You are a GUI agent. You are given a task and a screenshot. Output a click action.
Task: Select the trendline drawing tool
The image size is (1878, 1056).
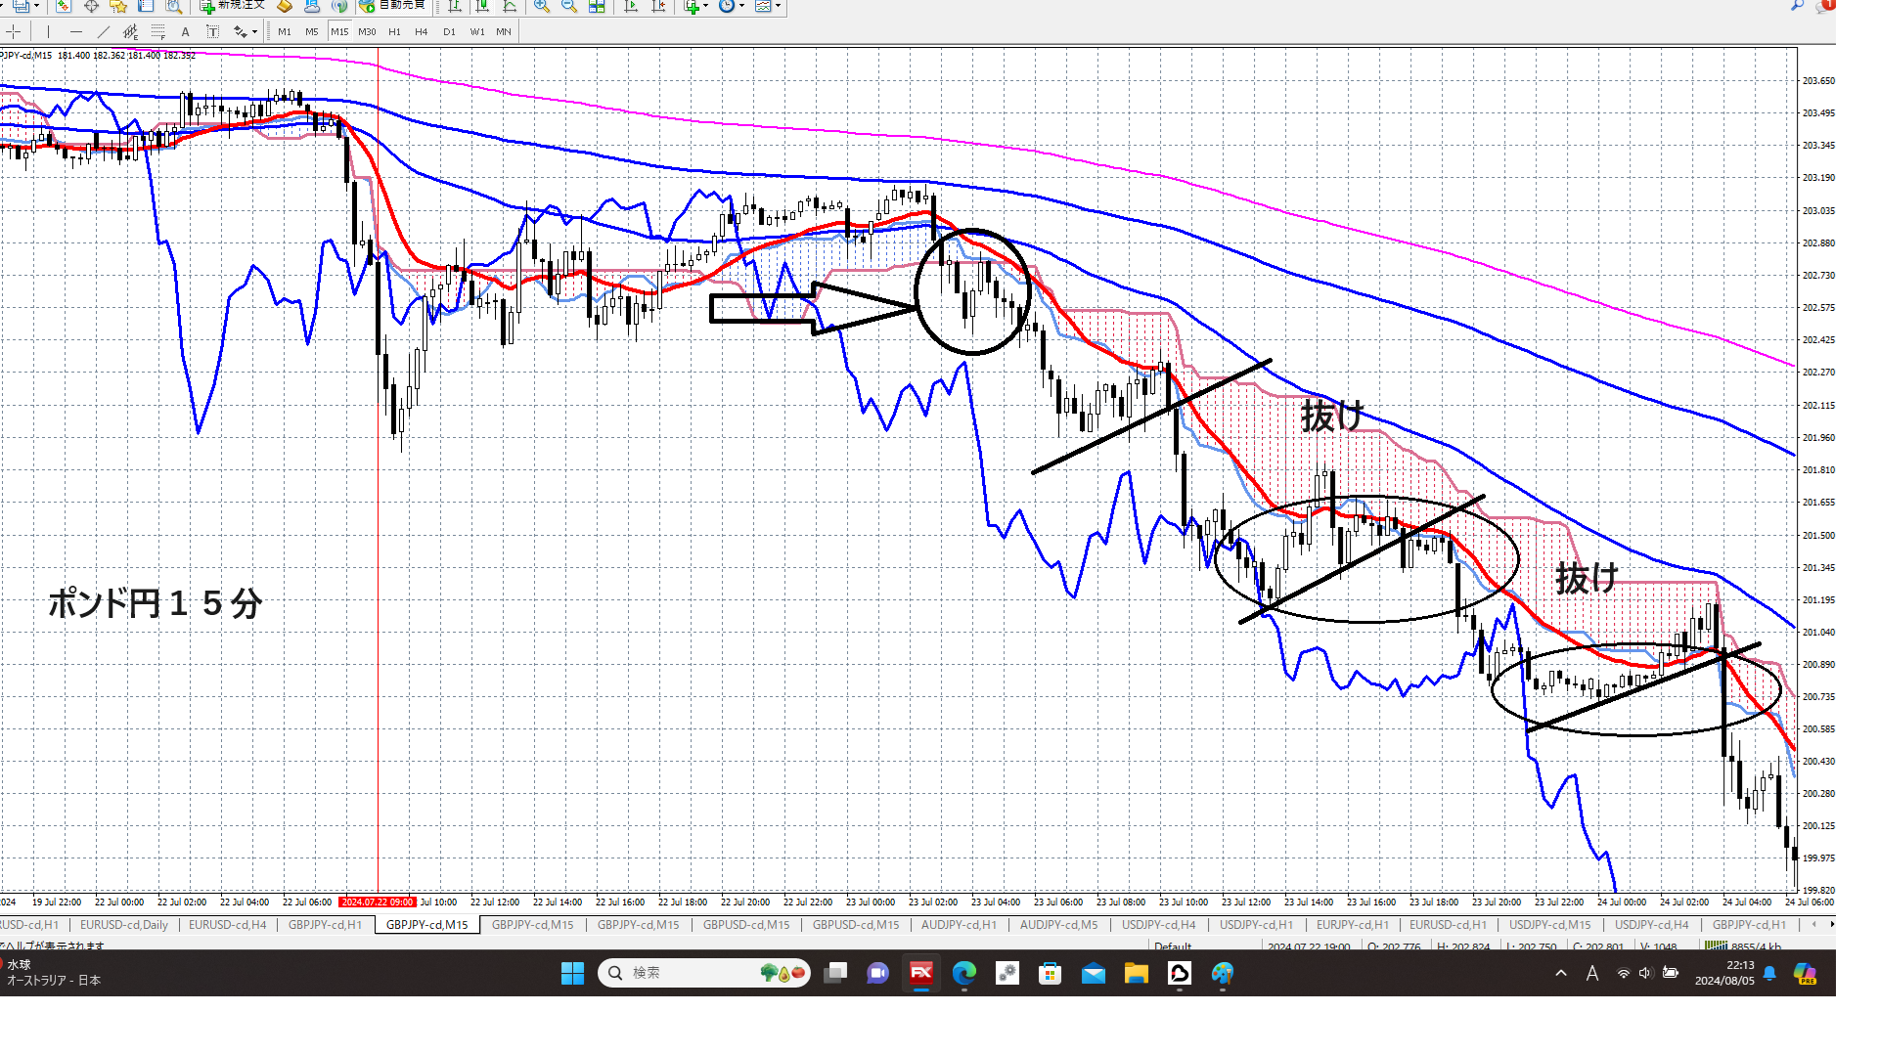click(x=103, y=31)
